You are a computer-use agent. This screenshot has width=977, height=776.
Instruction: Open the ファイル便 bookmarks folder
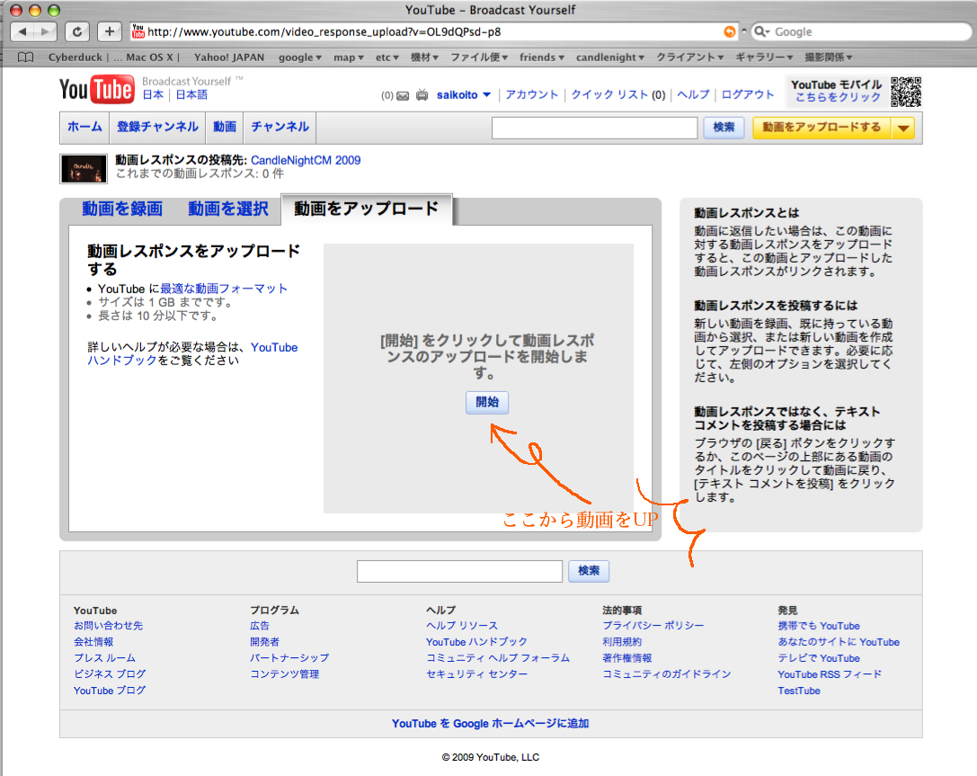[479, 58]
